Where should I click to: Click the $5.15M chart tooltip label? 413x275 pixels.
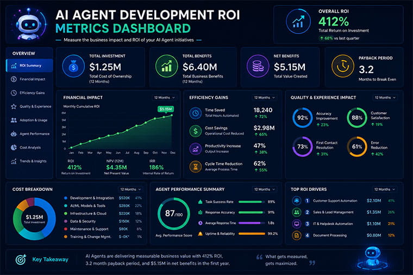tap(166, 109)
